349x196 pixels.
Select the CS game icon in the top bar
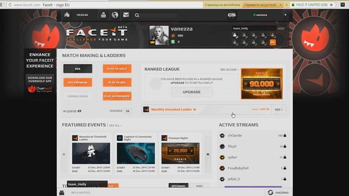232,15
